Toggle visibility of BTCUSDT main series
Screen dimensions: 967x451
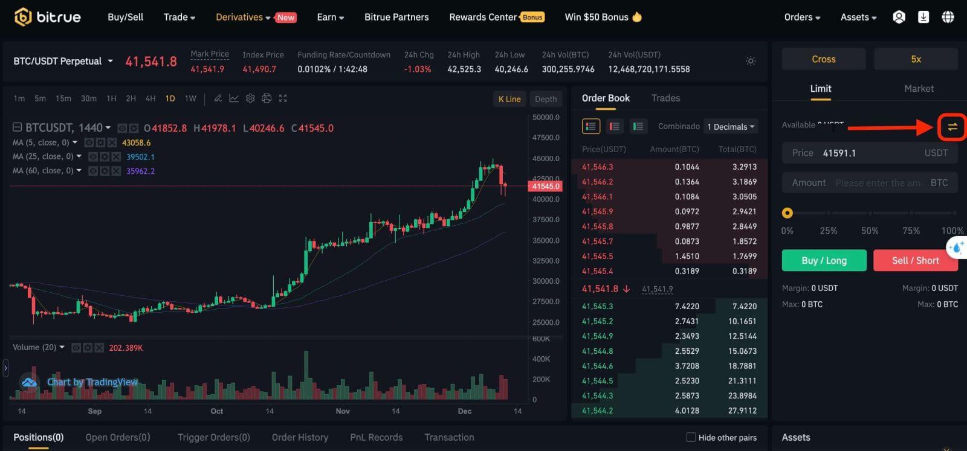pos(122,129)
